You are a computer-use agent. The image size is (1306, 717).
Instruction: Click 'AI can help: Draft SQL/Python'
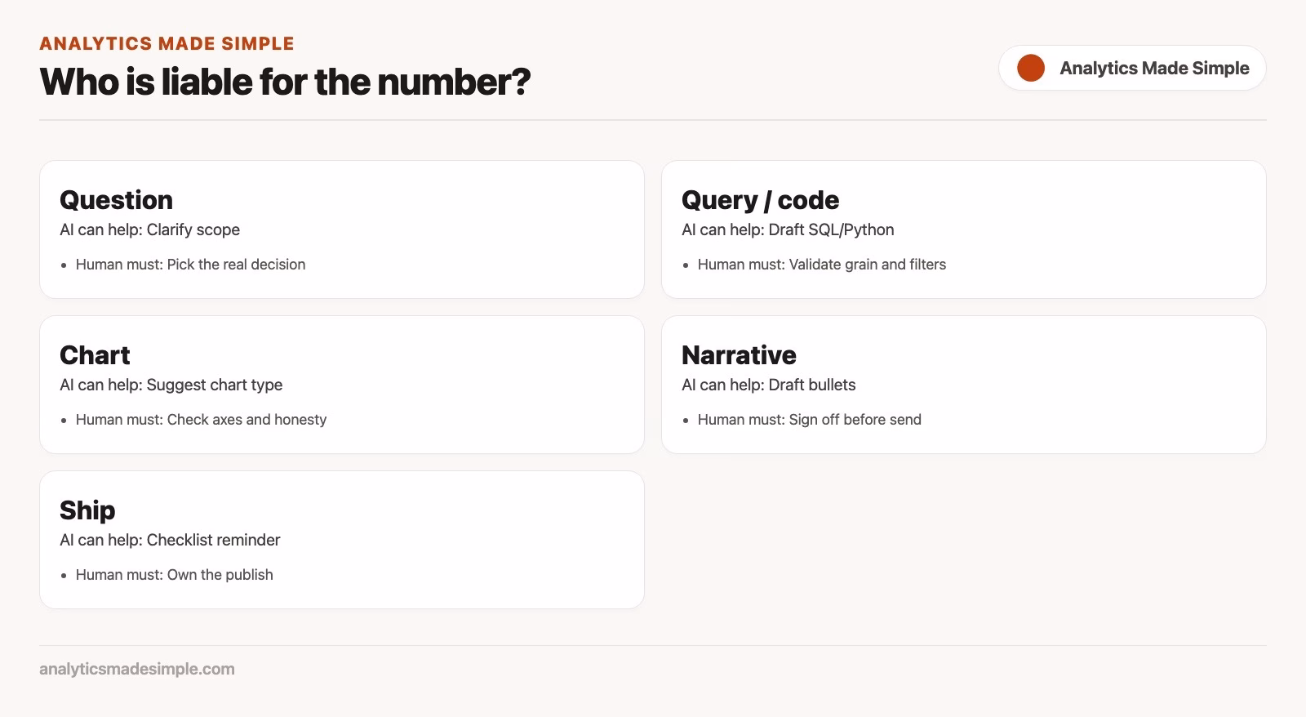tap(788, 229)
